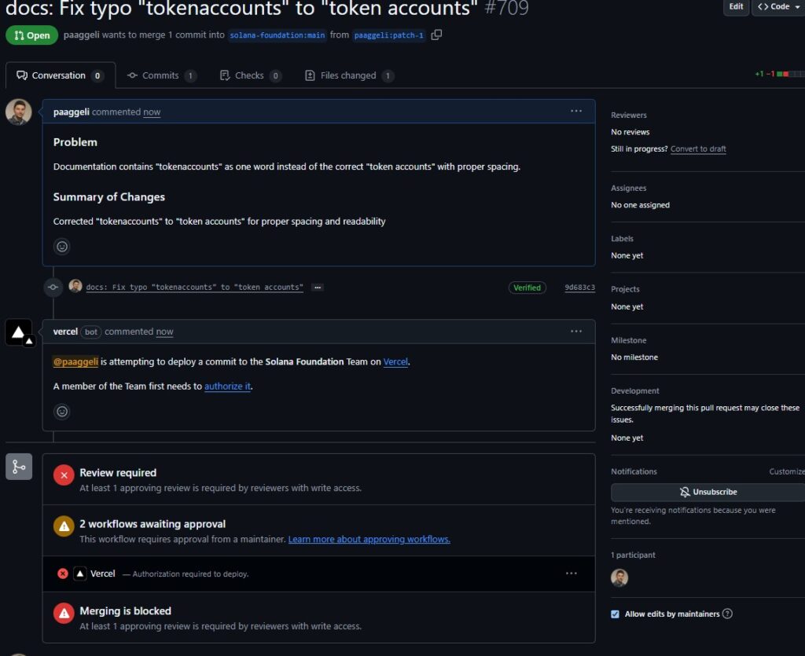Open the participant avatar in sidebar
The width and height of the screenshot is (805, 656).
click(x=619, y=578)
